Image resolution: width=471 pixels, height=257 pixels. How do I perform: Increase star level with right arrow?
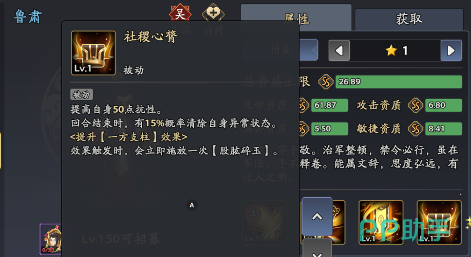pos(451,51)
